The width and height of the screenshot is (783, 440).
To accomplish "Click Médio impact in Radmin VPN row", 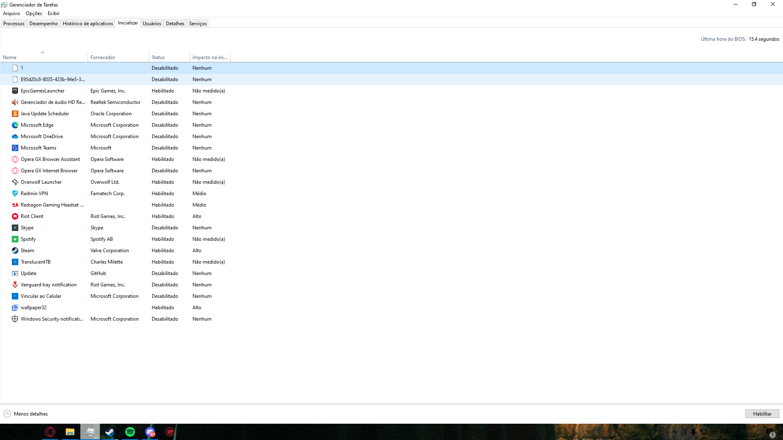I will tap(199, 194).
